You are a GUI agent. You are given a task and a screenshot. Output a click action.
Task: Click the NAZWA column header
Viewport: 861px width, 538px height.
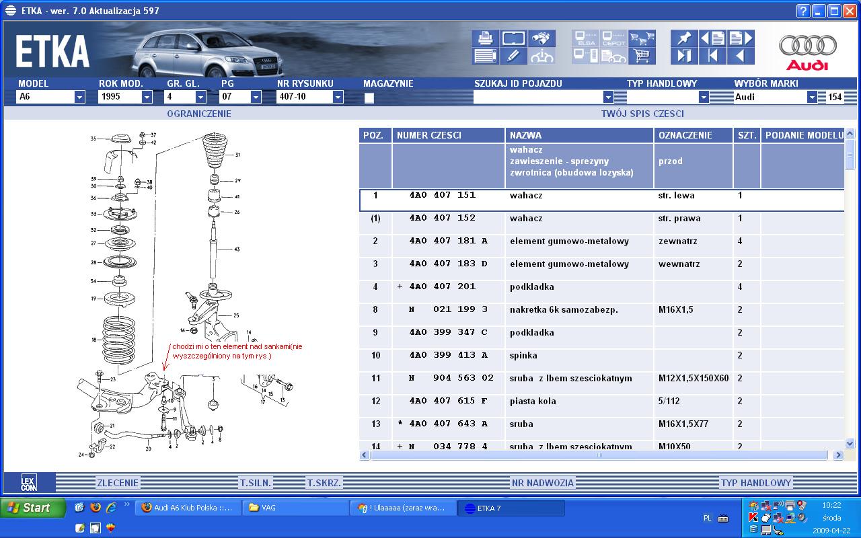point(580,135)
